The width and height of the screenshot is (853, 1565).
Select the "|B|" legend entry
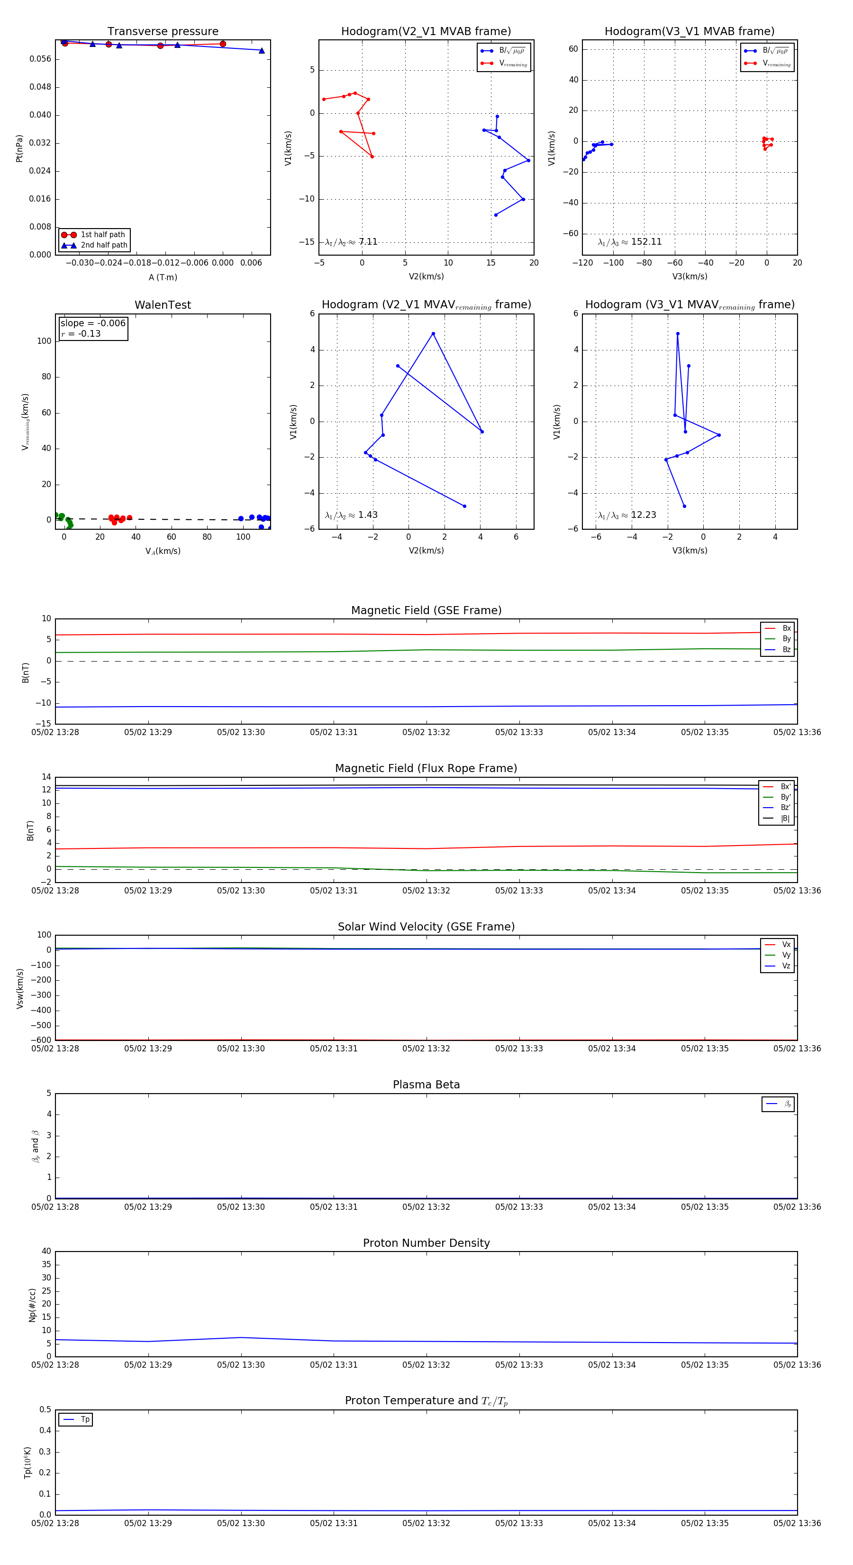point(777,819)
